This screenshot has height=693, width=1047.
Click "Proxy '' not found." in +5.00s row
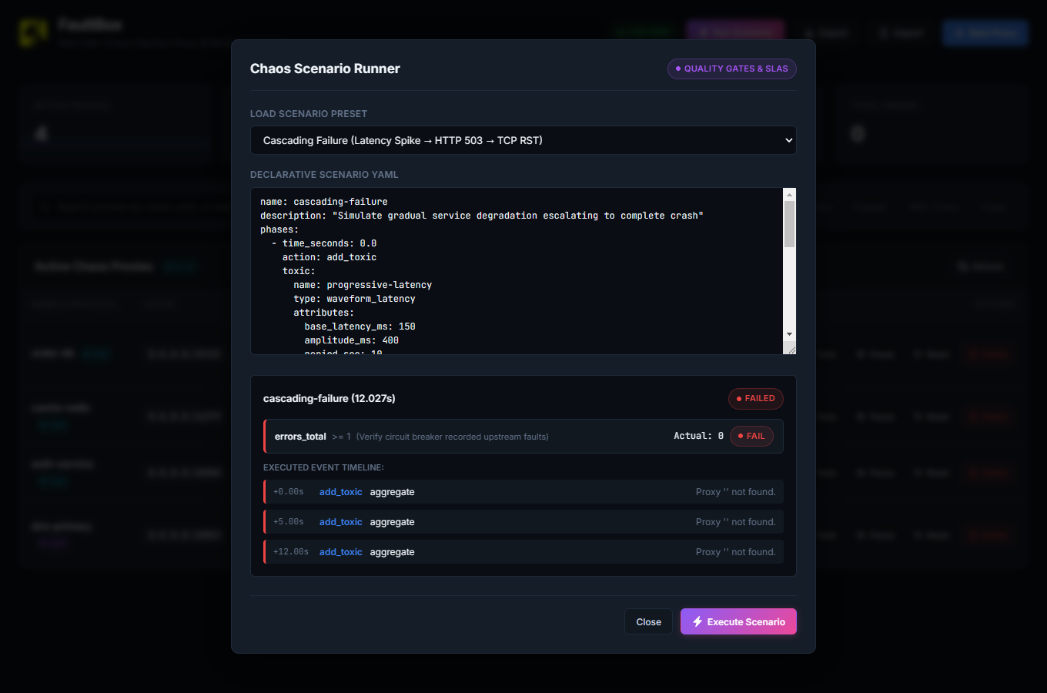point(736,522)
